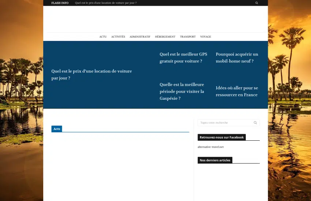This screenshot has width=311, height=201.
Task: View the article on places to recharge in France
Action: click(x=237, y=91)
